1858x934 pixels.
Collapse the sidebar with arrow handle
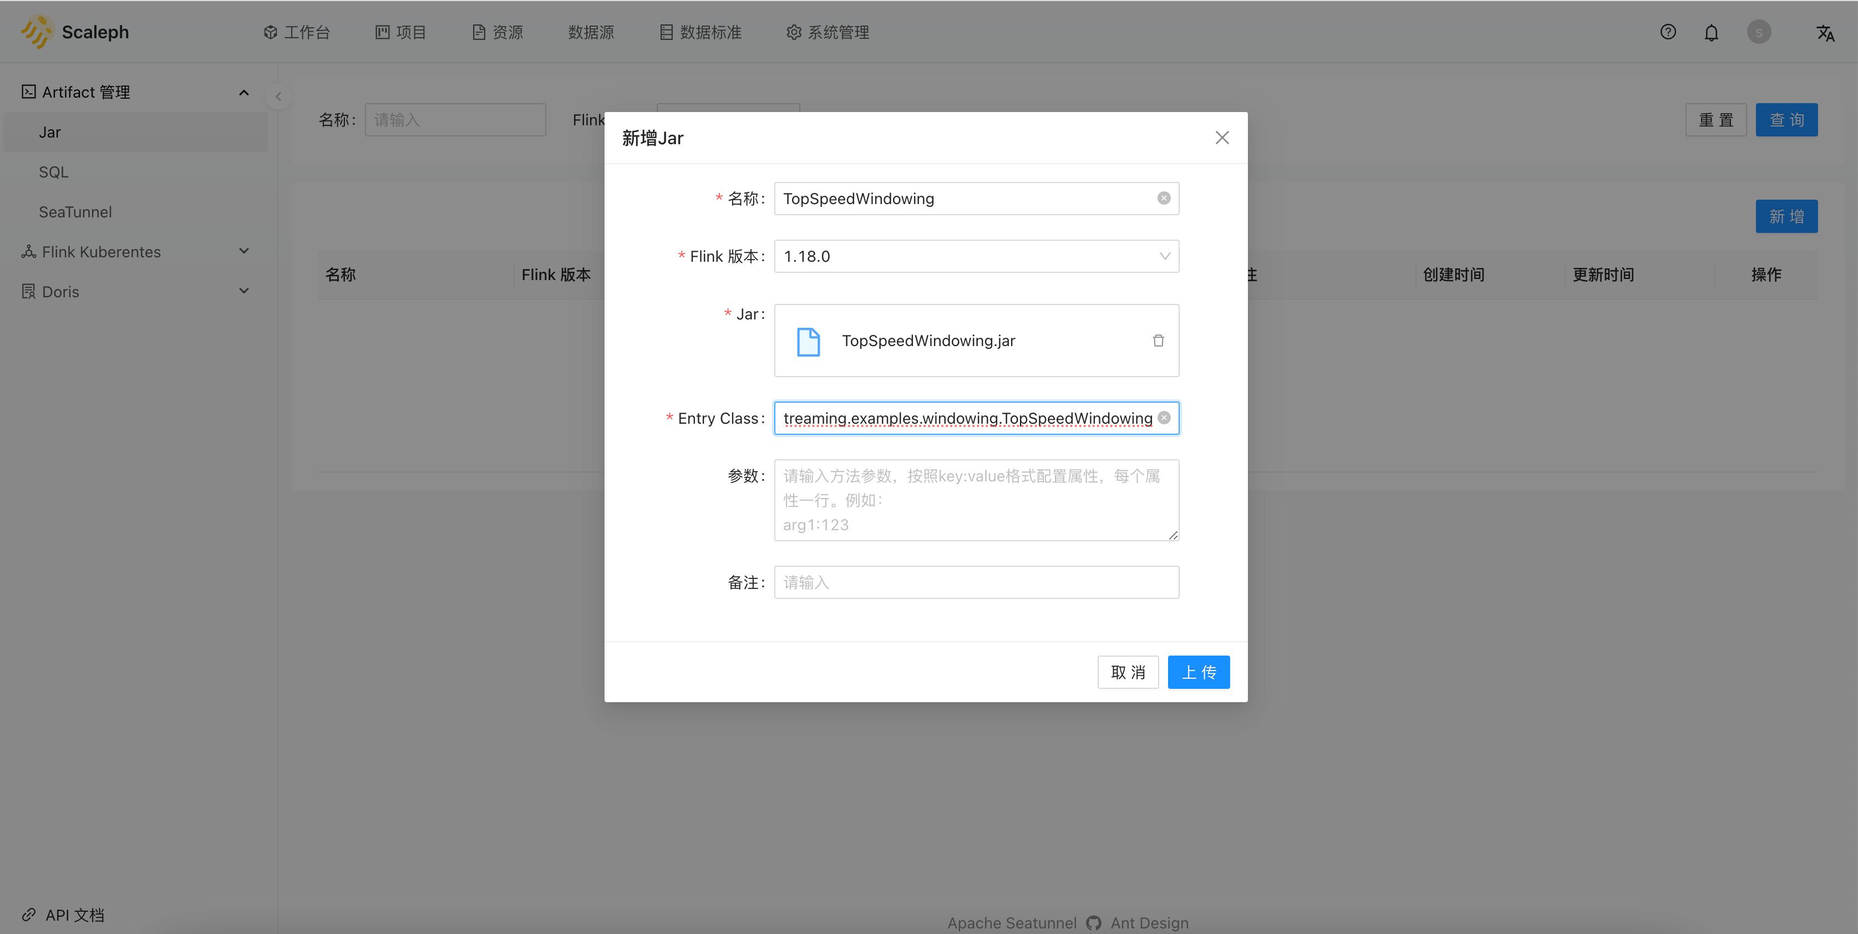click(278, 96)
